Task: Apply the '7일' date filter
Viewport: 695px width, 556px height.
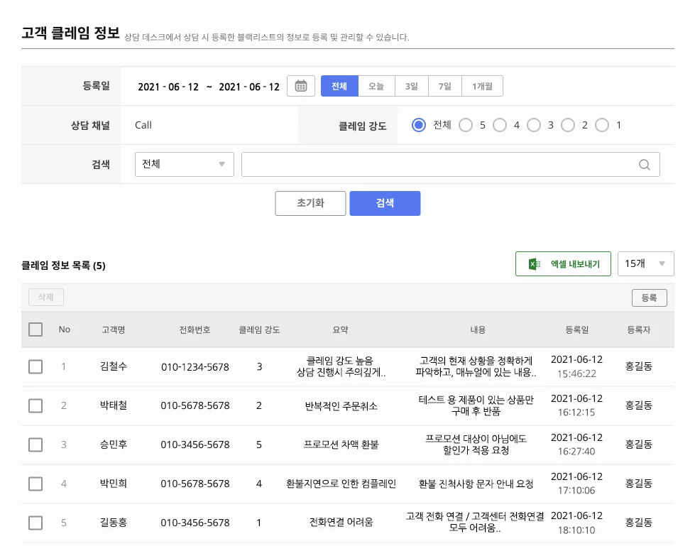Action: pos(444,85)
